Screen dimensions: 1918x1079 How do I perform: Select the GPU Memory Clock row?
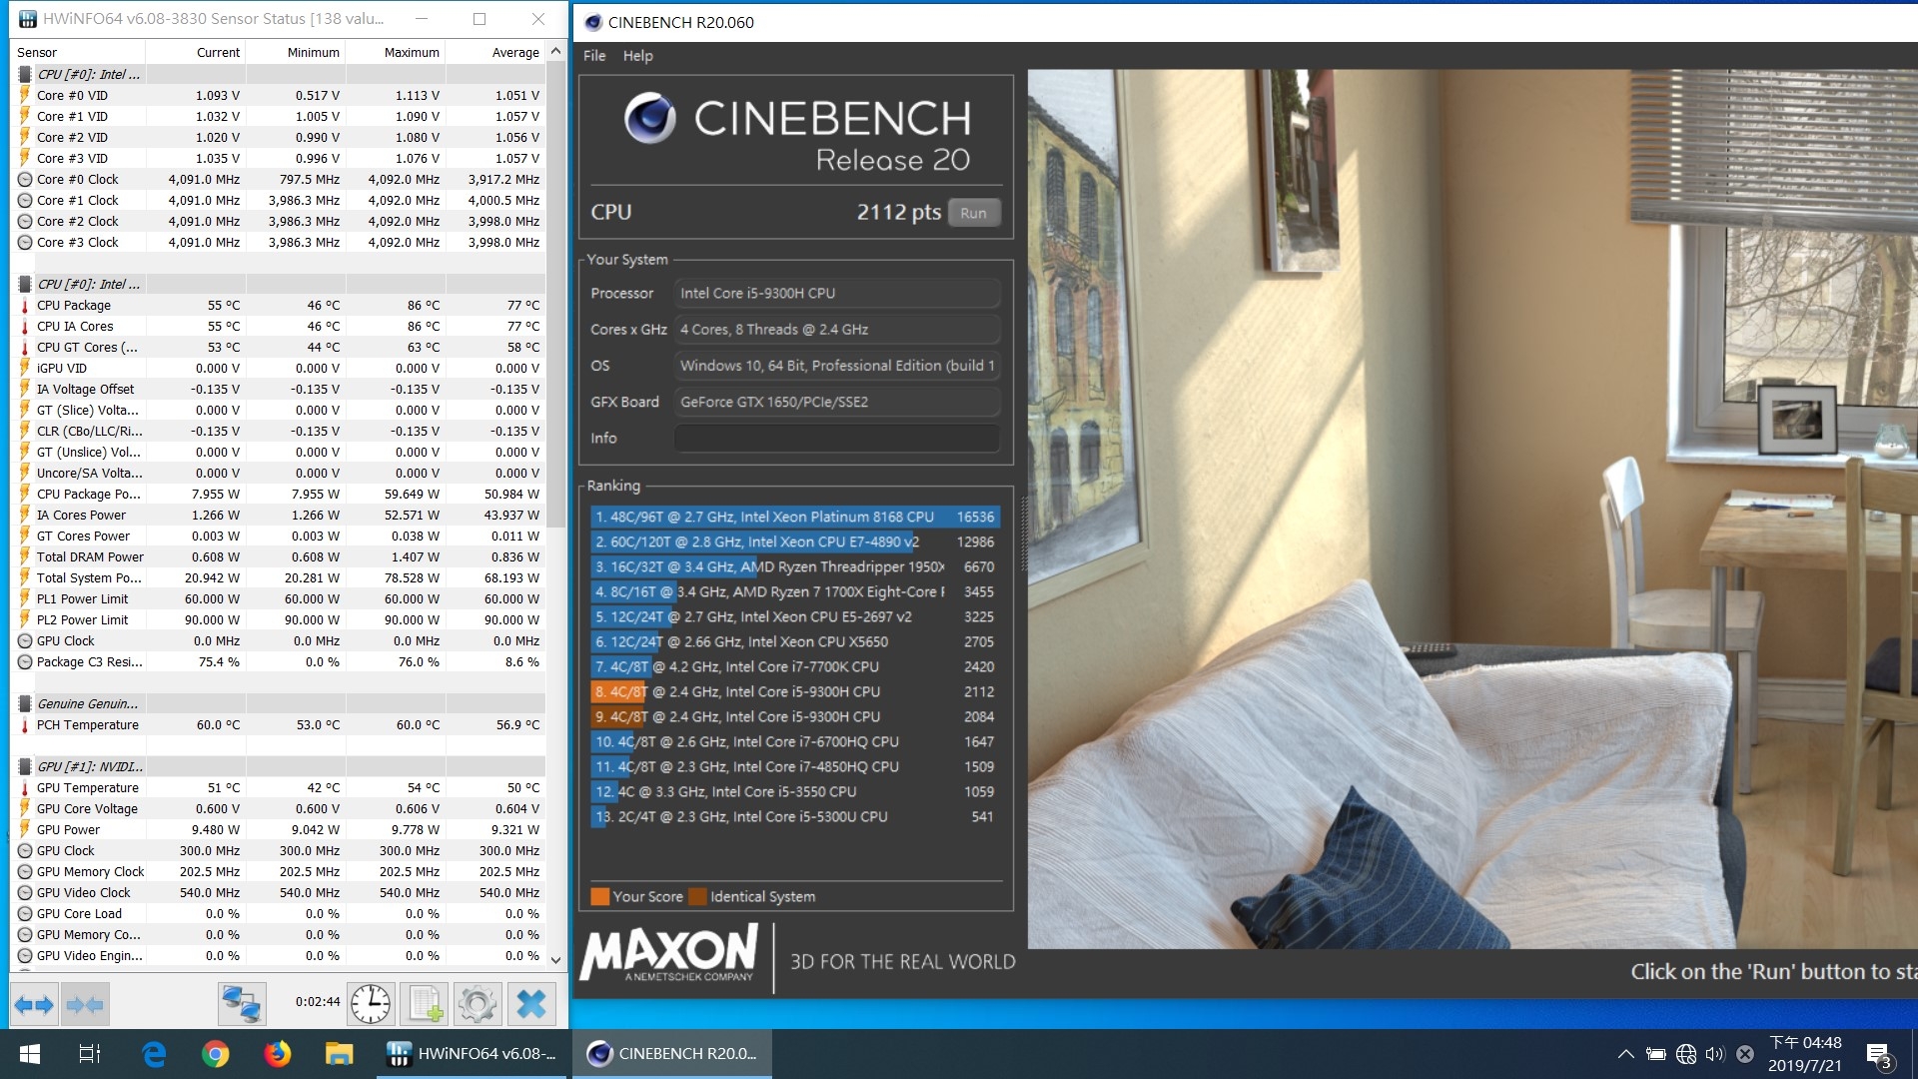pyautogui.click(x=279, y=871)
